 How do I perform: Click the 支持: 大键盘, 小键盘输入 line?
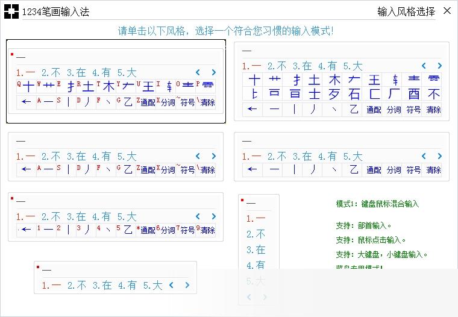[381, 254]
